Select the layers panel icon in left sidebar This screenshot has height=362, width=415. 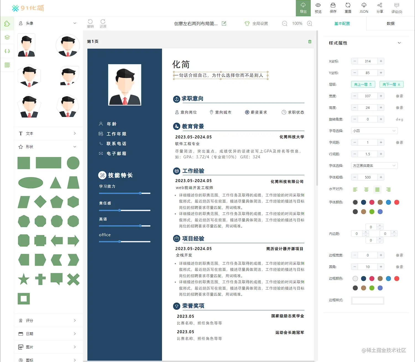point(7,37)
